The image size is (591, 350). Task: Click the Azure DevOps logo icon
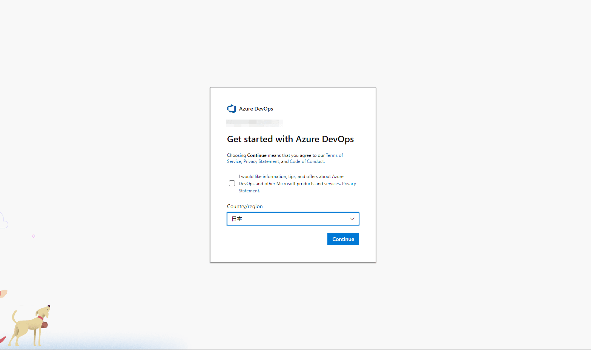[232, 109]
